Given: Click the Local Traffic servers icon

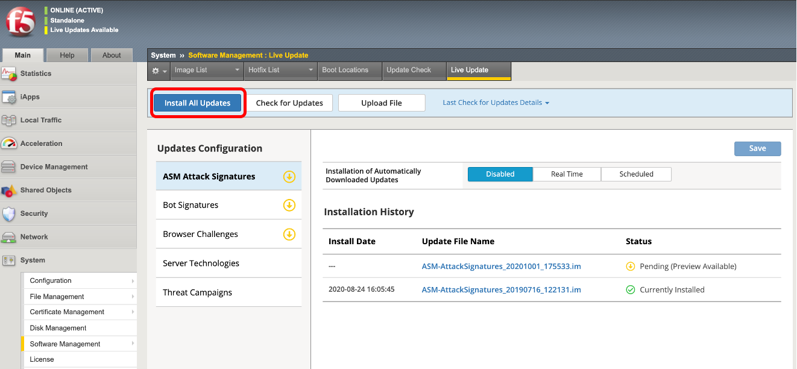Looking at the screenshot, I should coord(9,120).
